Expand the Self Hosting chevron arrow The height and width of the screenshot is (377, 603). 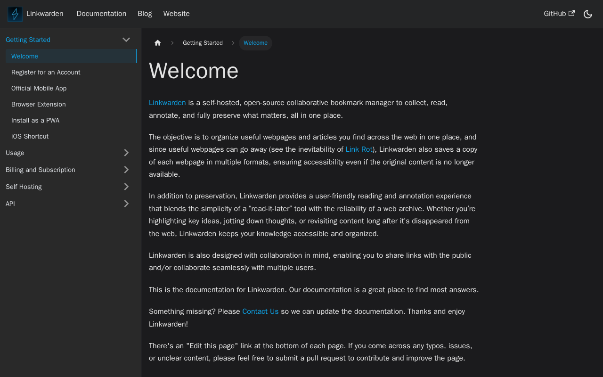pos(126,187)
